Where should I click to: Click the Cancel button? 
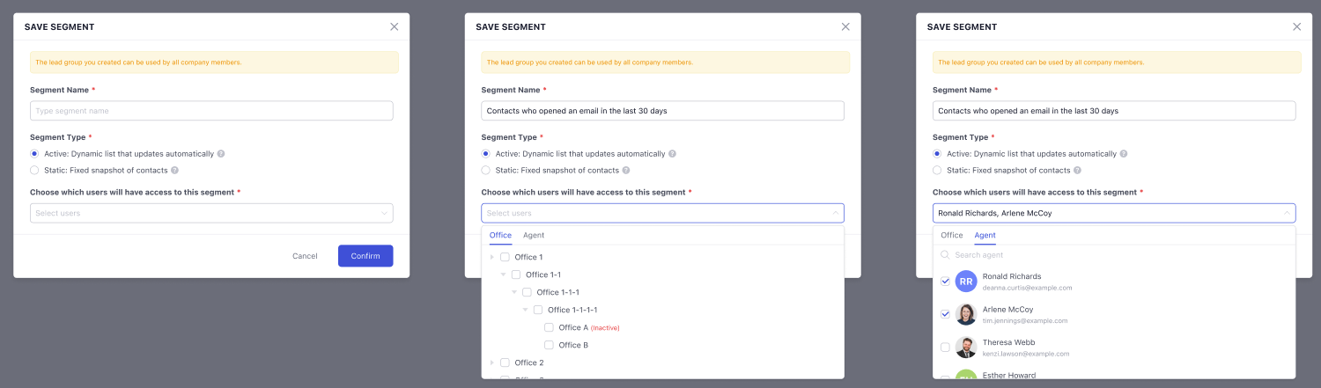305,256
